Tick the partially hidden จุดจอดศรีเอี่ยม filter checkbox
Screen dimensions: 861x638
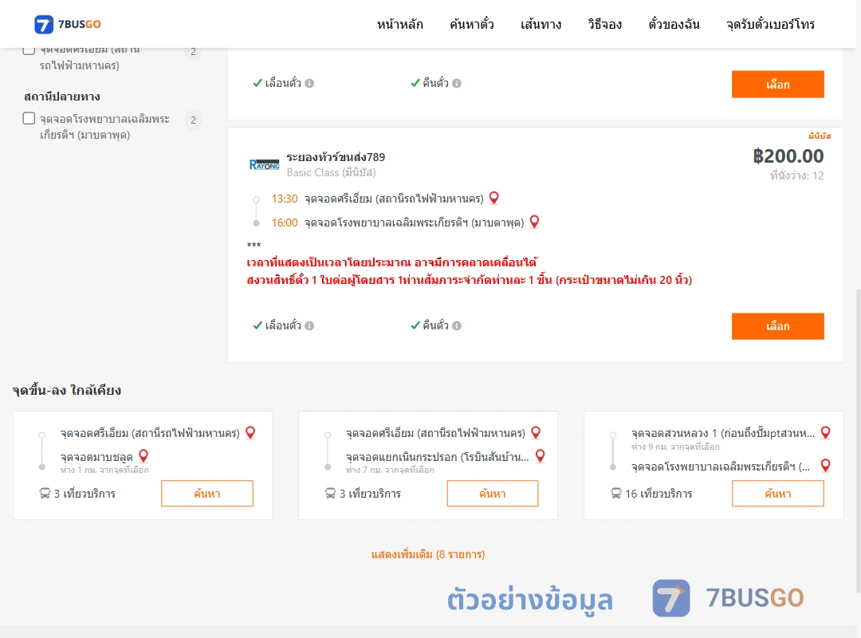29,50
